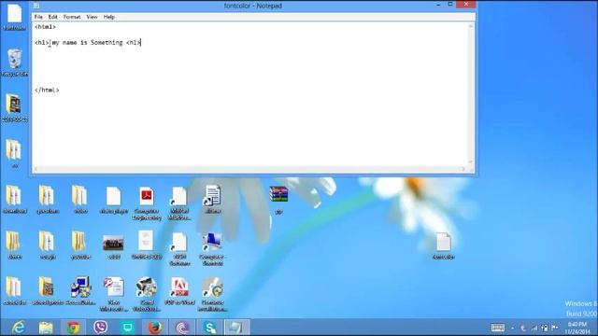This screenshot has width=598, height=336.
Task: Click the vertical scrollbar down arrow in Notepad
Action: pyautogui.click(x=471, y=161)
